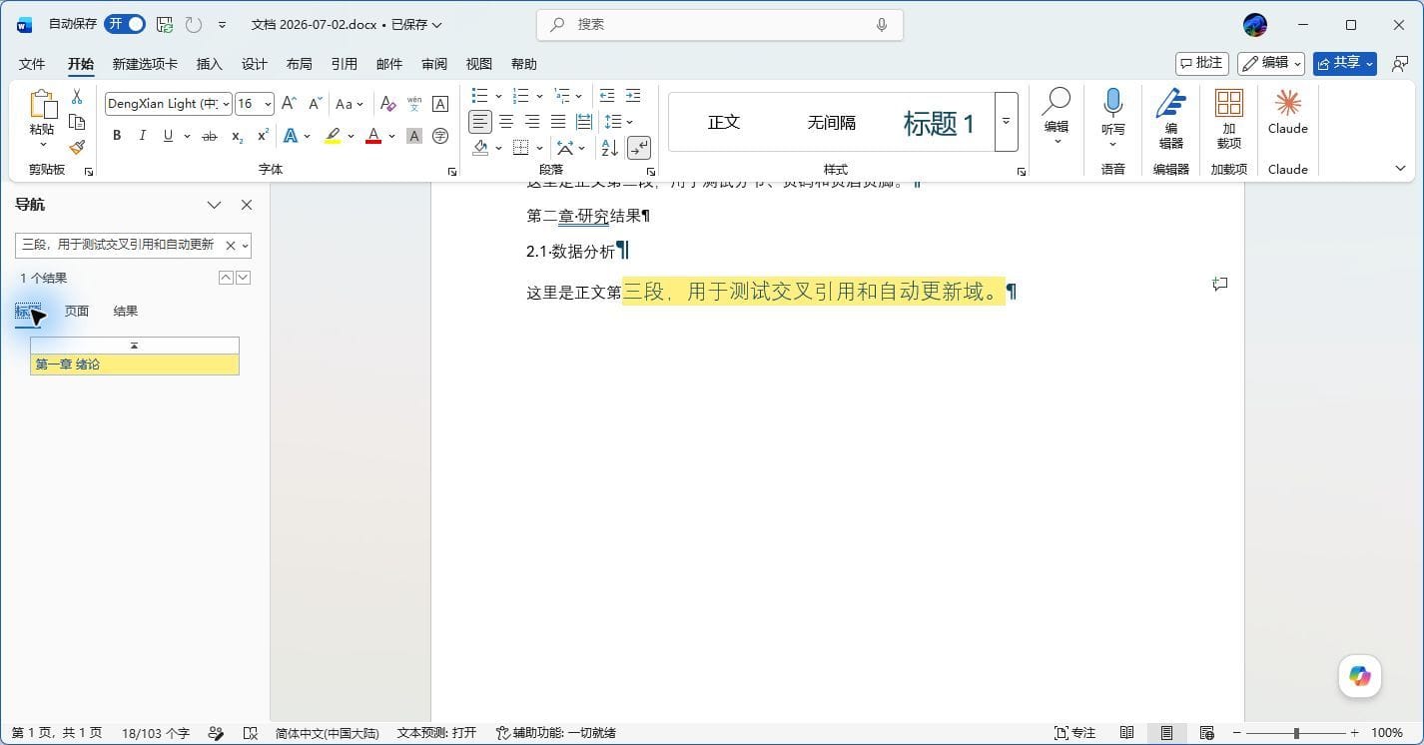Switch to the 插入 tab
The width and height of the screenshot is (1424, 745).
[210, 64]
